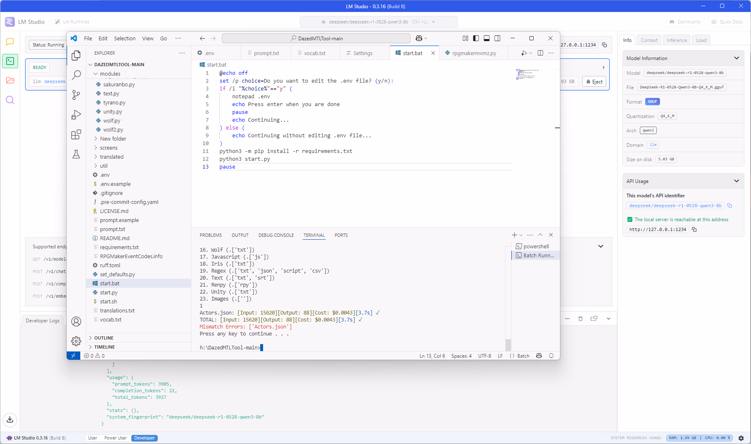Switch to the rpgmakermvmz.py tab
751x444 pixels.
point(473,53)
